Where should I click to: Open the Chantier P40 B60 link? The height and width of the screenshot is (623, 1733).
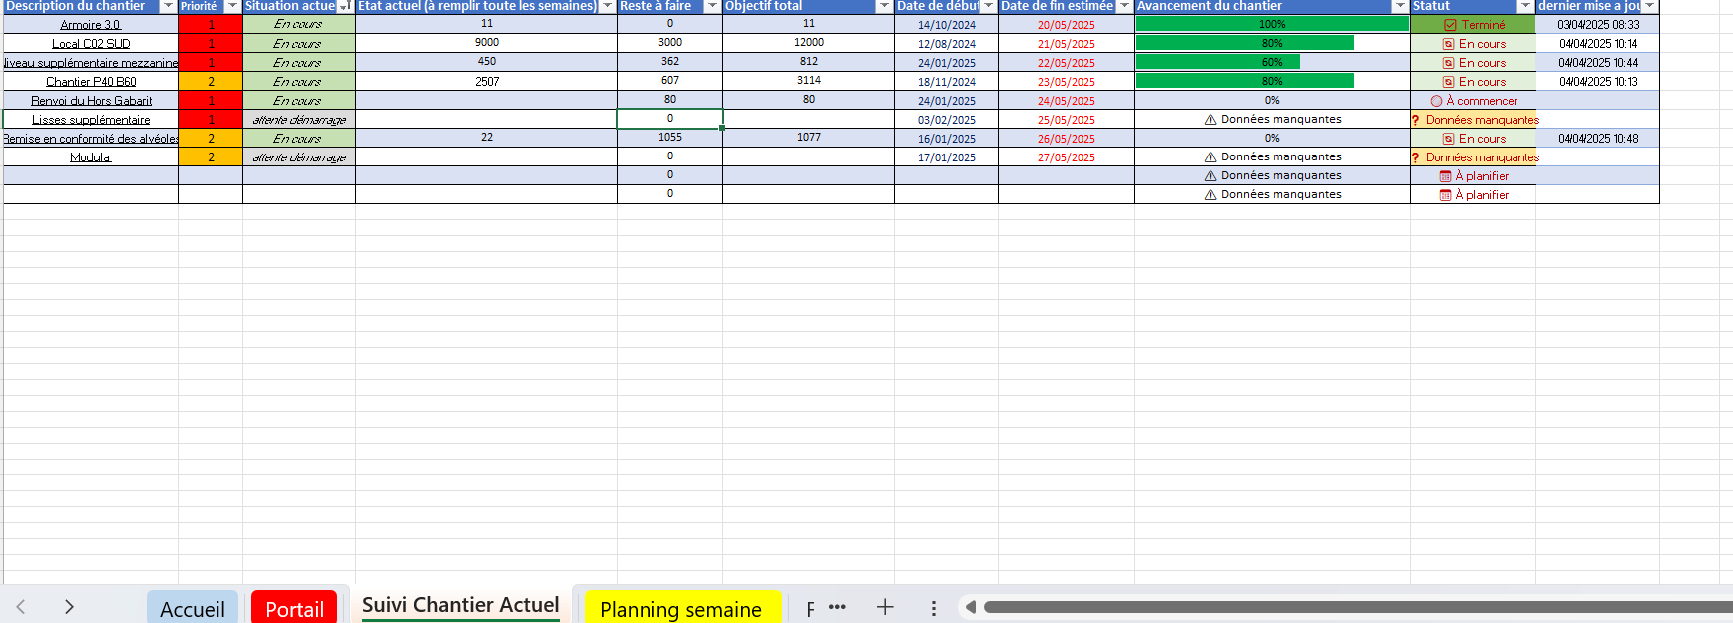[x=91, y=82]
